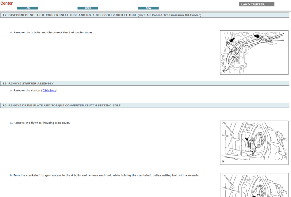Follow the 'Click here' starter removal link
291x197 pixels.
click(49, 91)
